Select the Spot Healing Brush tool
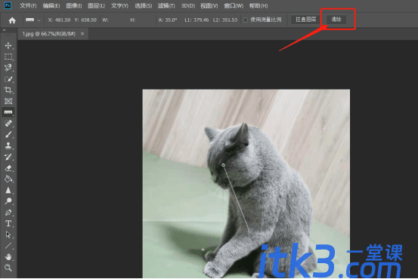This screenshot has width=418, height=279. (x=8, y=124)
